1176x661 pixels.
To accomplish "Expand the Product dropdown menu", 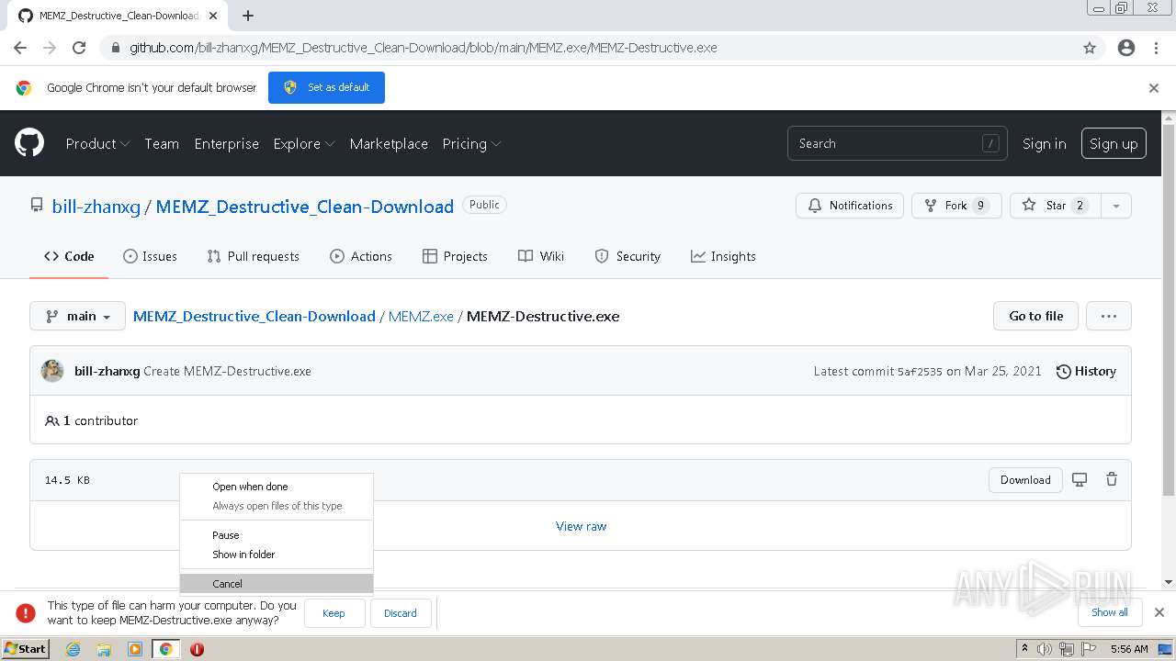I will click(x=97, y=143).
